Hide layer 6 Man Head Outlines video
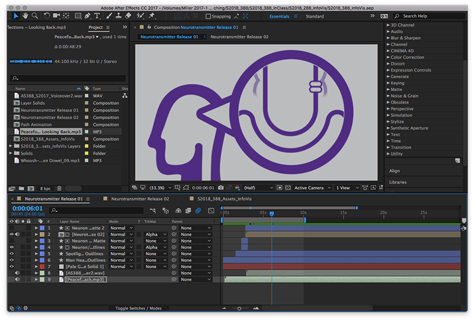The height and width of the screenshot is (320, 474). click(x=12, y=260)
